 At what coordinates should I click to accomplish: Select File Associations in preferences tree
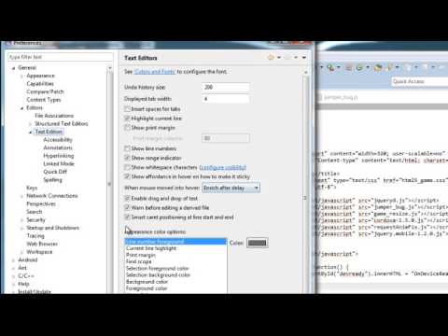coord(54,116)
